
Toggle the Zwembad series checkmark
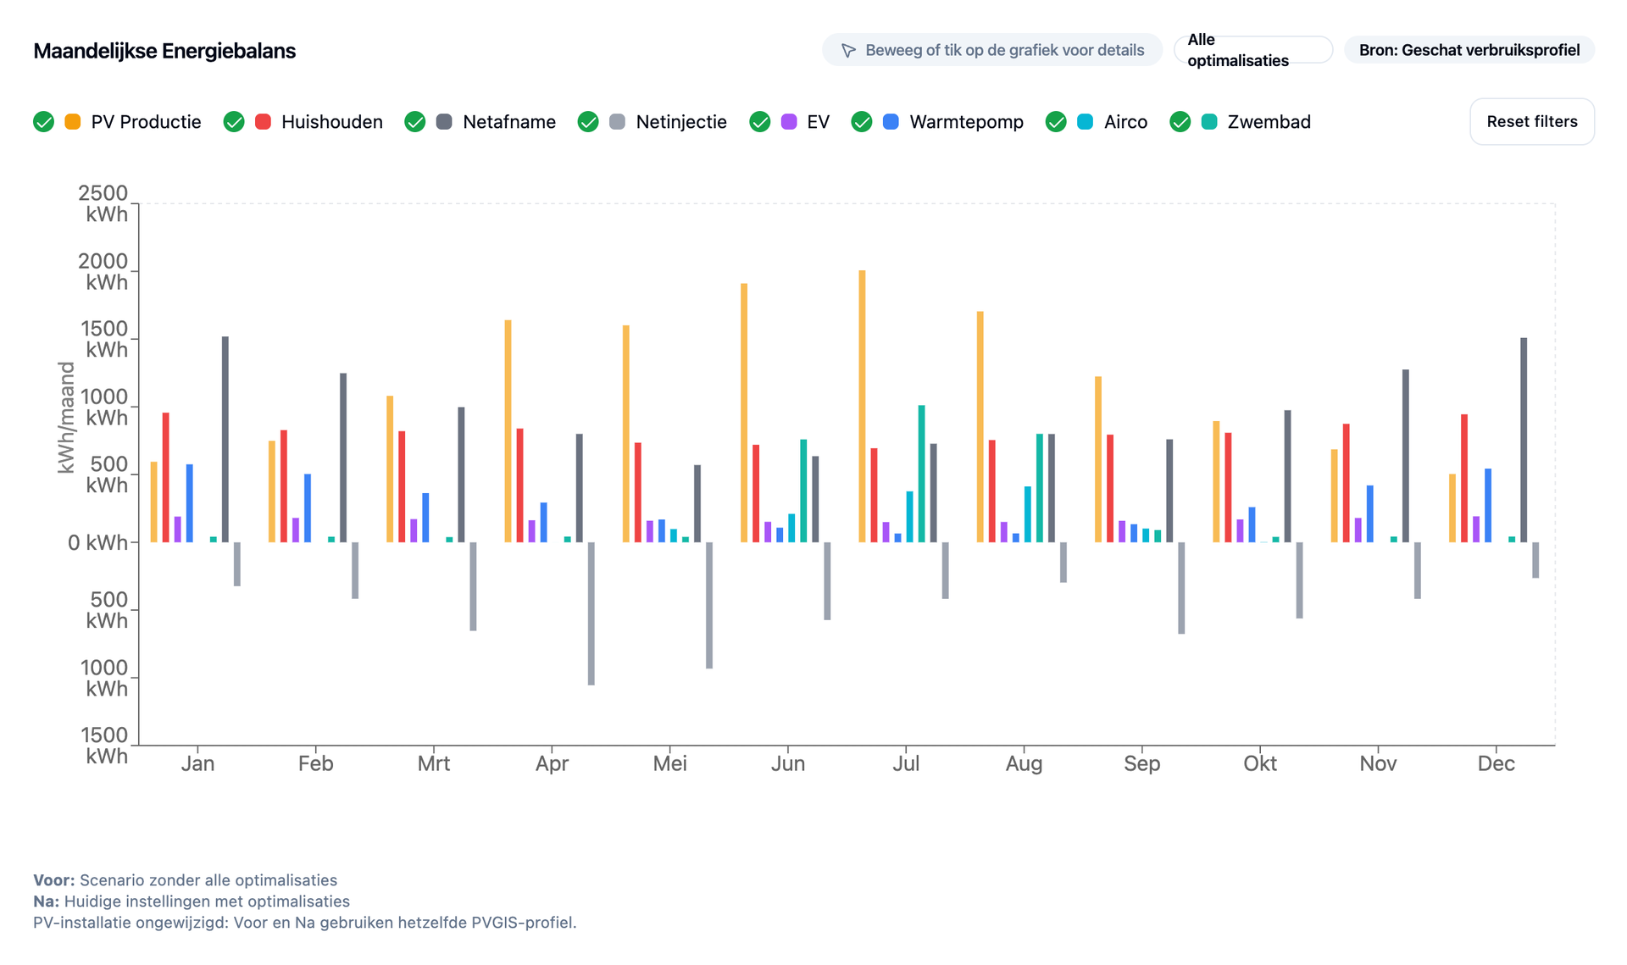(x=1180, y=122)
